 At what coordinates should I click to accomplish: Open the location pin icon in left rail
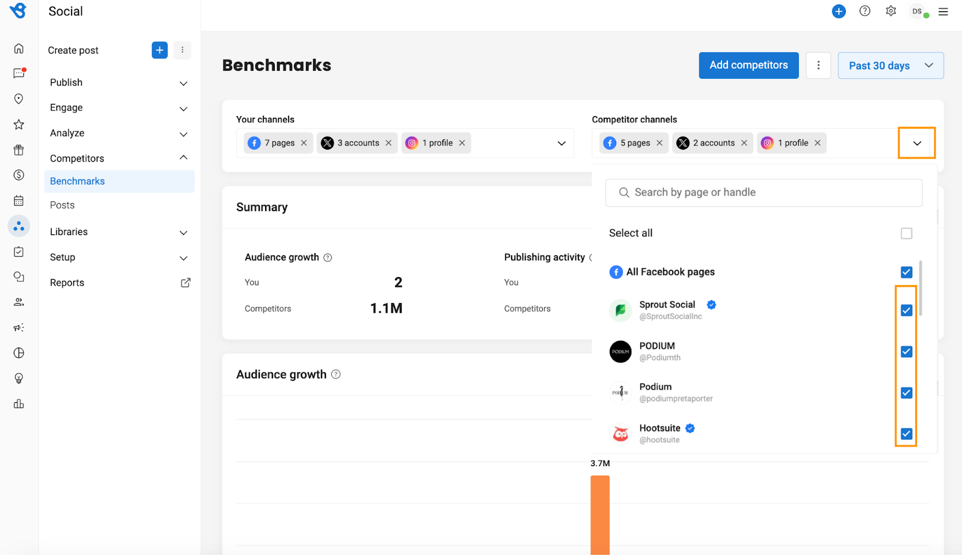[19, 99]
